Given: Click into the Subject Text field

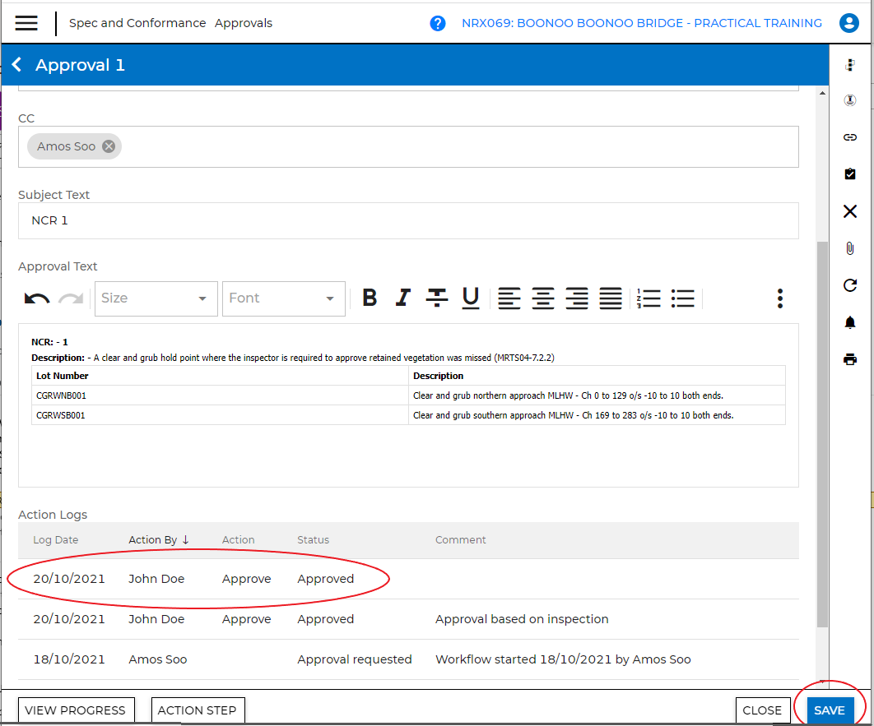Looking at the screenshot, I should (x=408, y=220).
